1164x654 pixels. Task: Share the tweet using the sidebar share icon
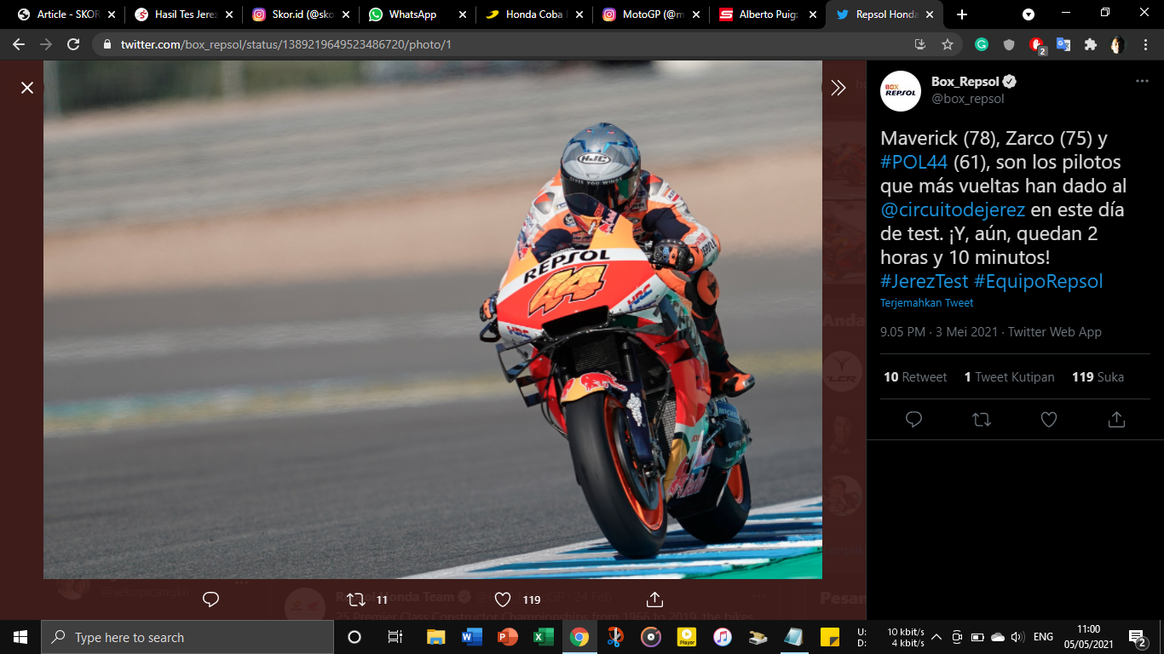coord(1116,419)
